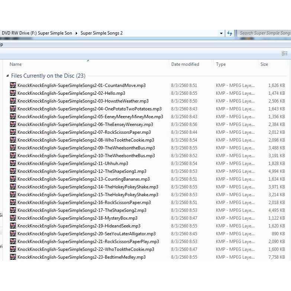The width and height of the screenshot is (291, 291).
Task: Open the address bar history dropdown
Action: [222, 33]
